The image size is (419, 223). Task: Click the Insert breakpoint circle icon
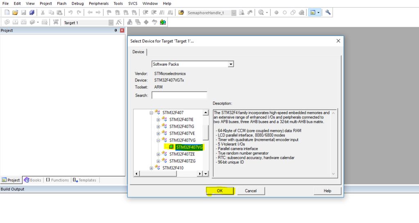[277, 13]
